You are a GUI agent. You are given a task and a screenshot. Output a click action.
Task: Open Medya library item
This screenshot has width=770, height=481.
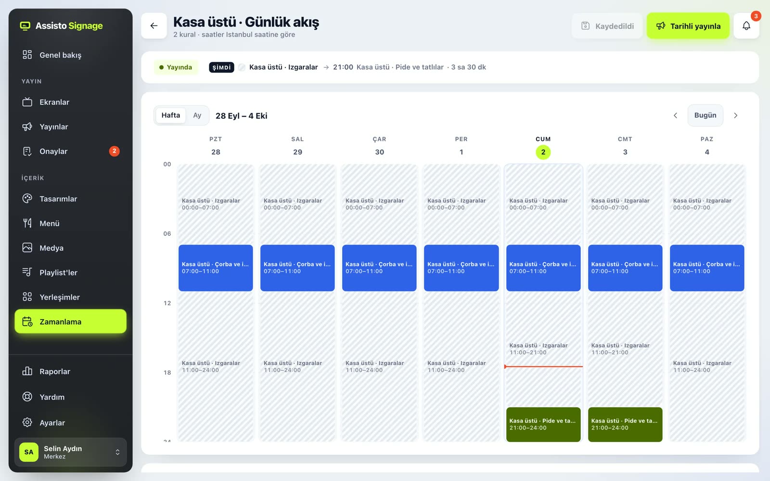click(70, 248)
